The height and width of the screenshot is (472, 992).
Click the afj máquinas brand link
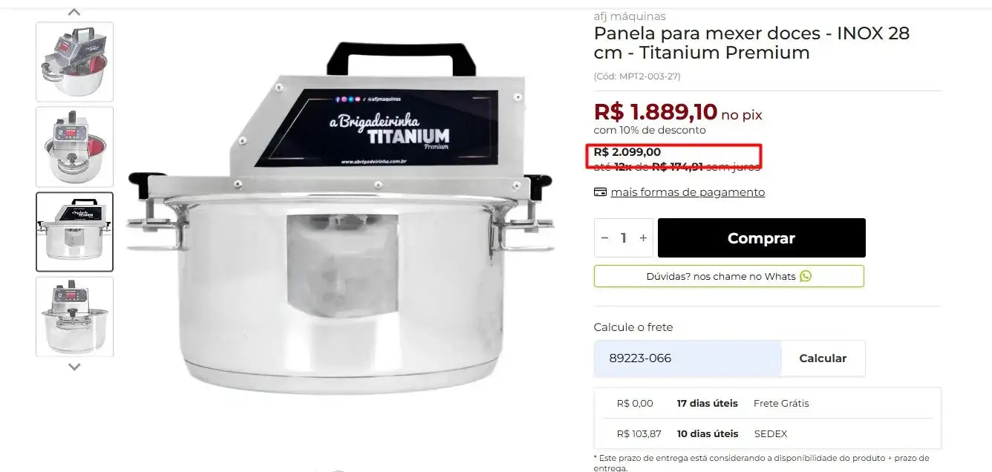point(630,16)
